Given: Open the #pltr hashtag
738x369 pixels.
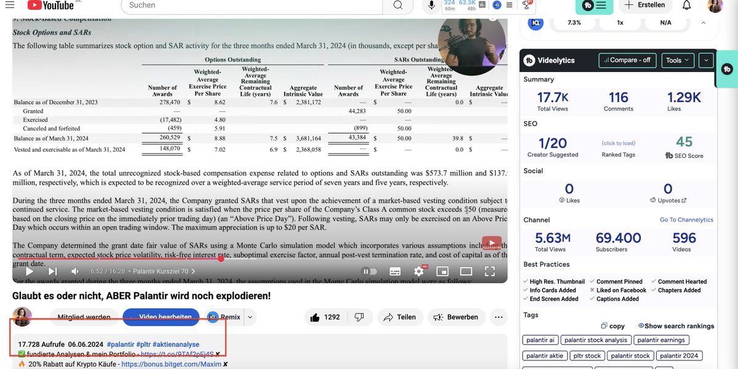Looking at the screenshot, I should pos(143,344).
